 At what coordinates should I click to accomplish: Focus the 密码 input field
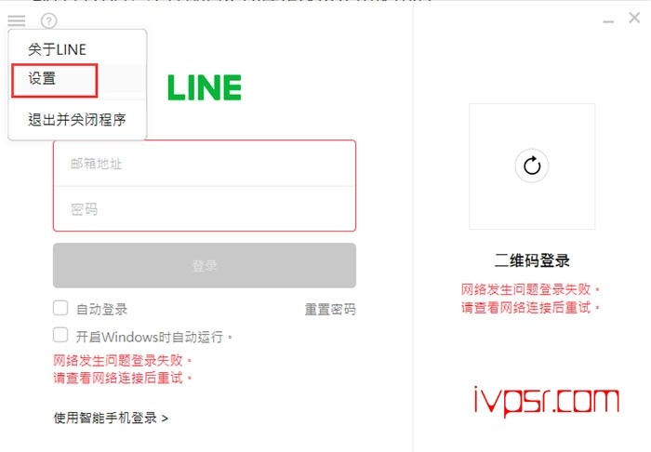coord(205,208)
